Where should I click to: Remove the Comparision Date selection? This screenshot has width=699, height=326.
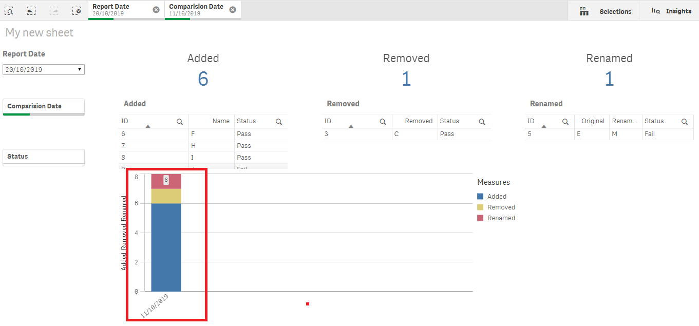(232, 9)
